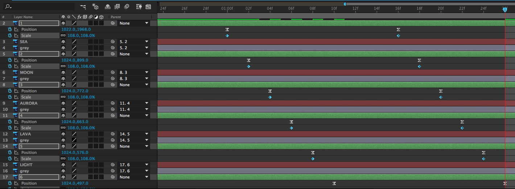Click the pick whip icon for MOON layer
The image size is (515, 189).
pyautogui.click(x=113, y=72)
